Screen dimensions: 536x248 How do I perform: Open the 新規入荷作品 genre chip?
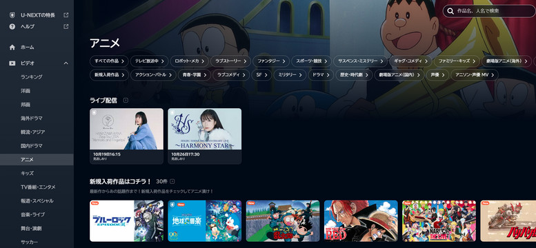point(109,75)
